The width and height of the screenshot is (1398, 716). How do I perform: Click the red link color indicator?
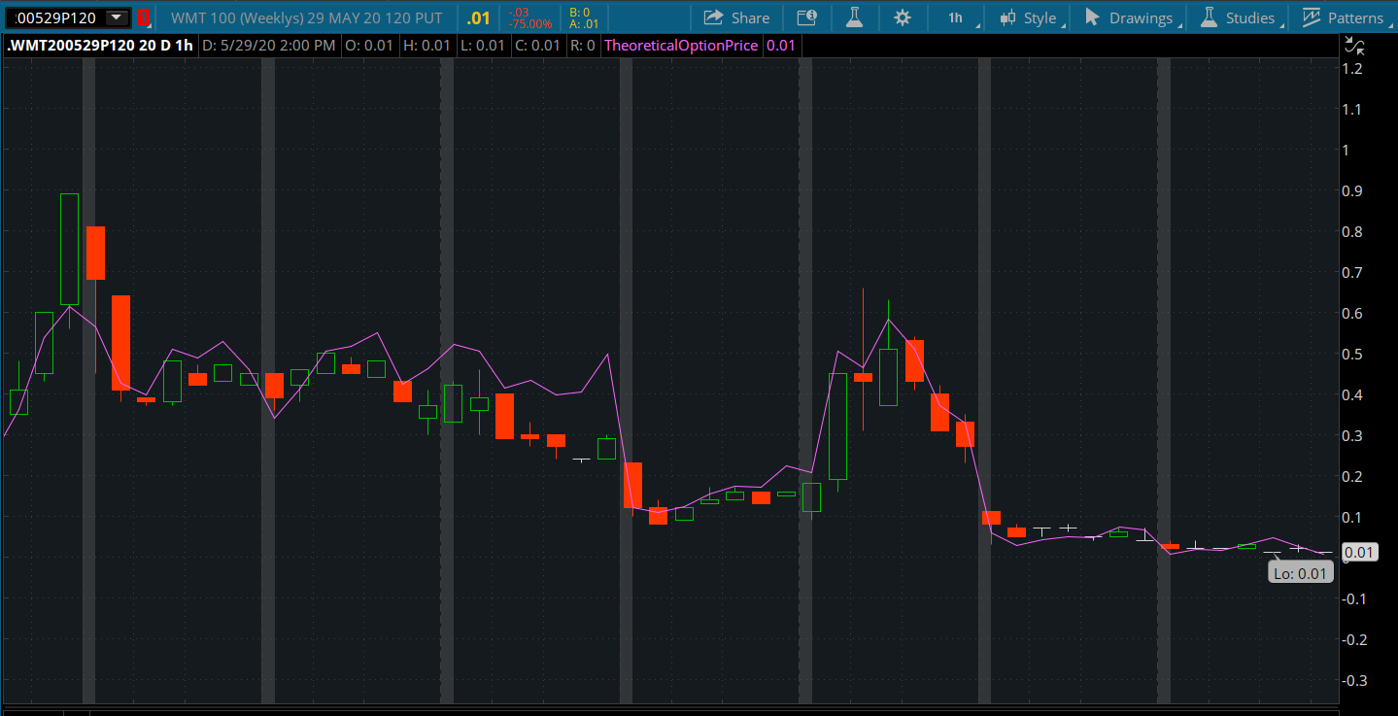pos(143,17)
